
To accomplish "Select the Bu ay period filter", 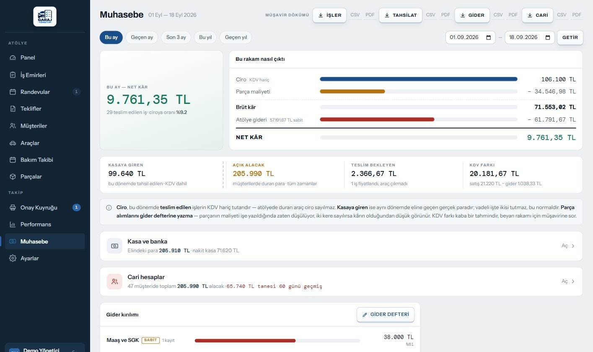I will [111, 37].
